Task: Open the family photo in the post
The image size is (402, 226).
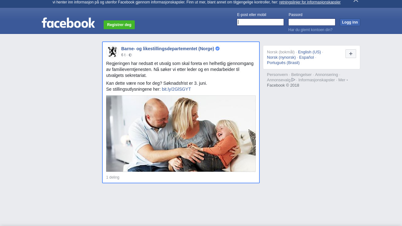Action: pyautogui.click(x=181, y=133)
